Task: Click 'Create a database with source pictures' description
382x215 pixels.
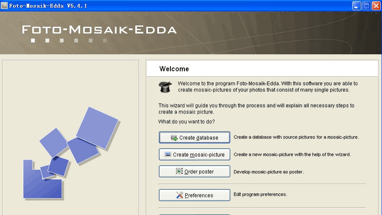Action: 296,137
